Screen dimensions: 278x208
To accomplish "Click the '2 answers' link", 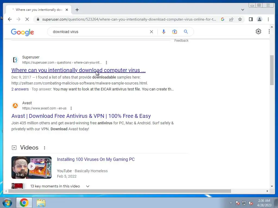I will tap(20, 89).
